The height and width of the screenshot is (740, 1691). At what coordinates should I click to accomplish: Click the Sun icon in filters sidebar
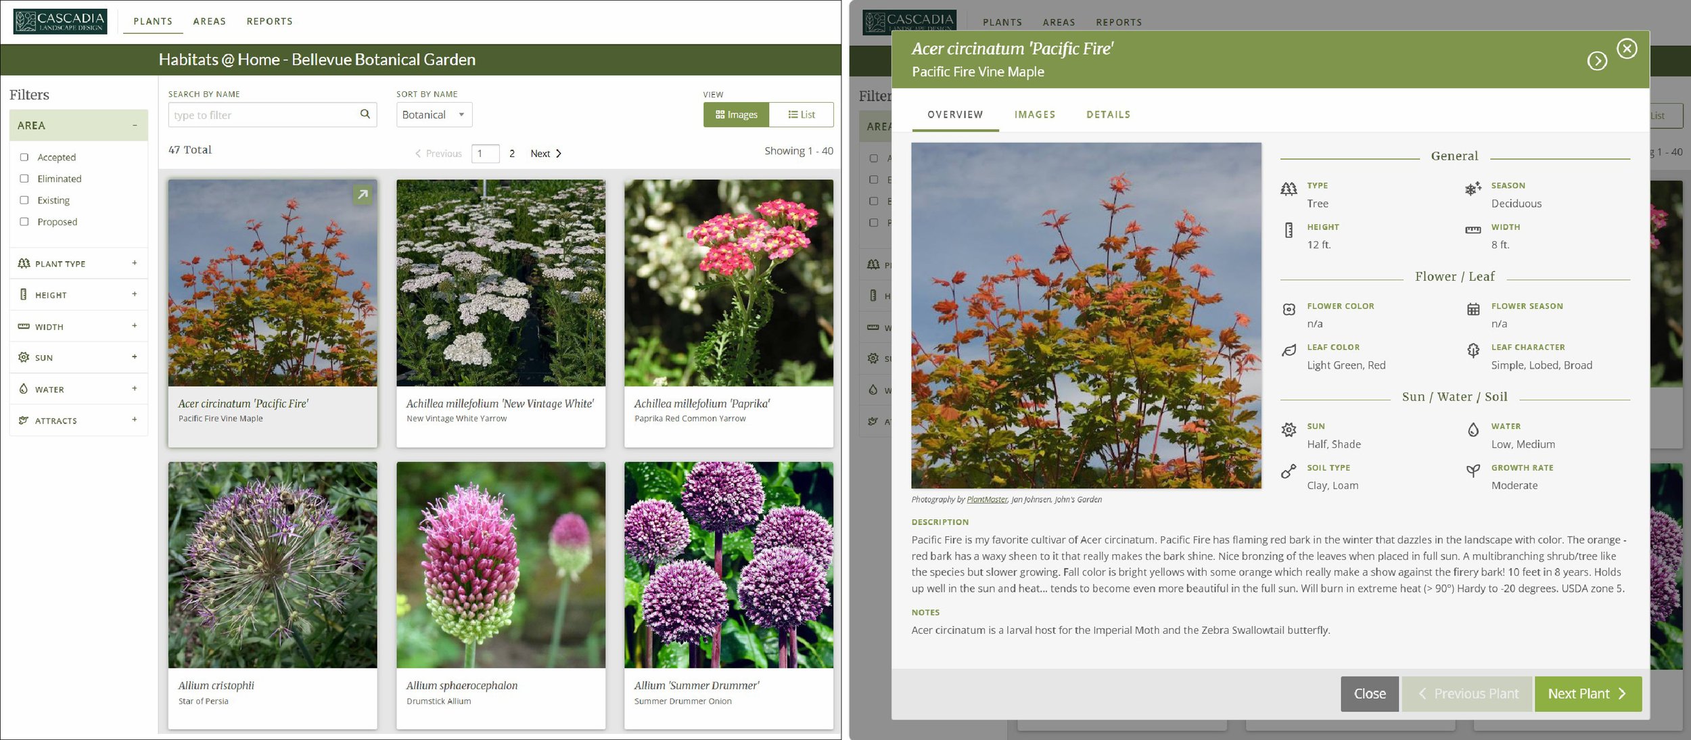tap(24, 357)
